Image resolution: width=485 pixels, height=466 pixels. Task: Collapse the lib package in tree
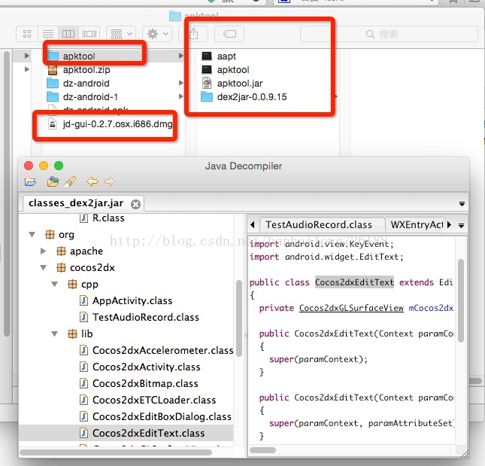click(56, 334)
